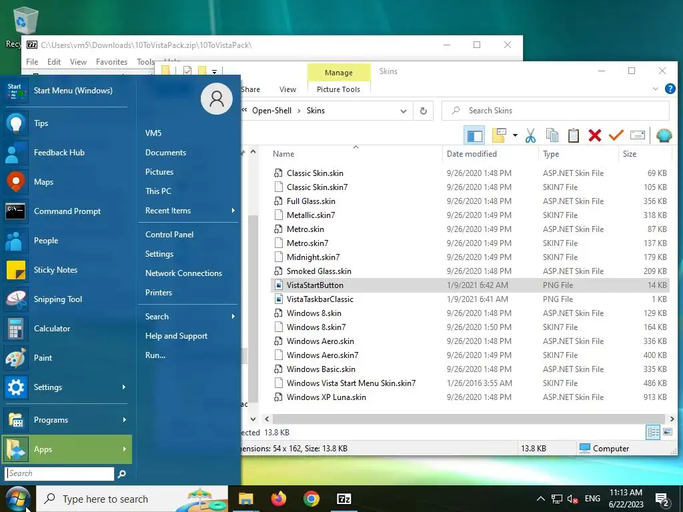Image resolution: width=683 pixels, height=512 pixels.
Task: Select the Midnight.skin7 file
Action: click(x=470, y=257)
